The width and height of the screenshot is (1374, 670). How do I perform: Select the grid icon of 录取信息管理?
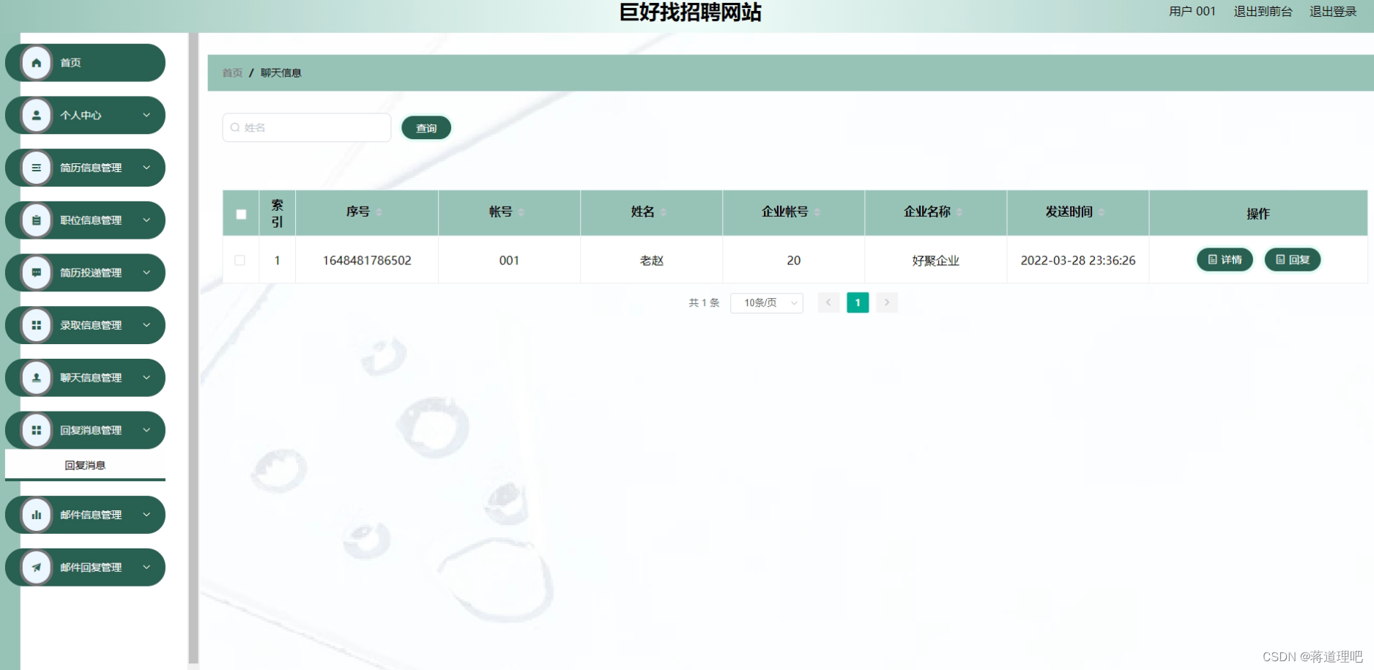coord(36,325)
